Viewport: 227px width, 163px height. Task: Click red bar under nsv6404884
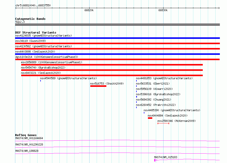click(x=150, y=118)
